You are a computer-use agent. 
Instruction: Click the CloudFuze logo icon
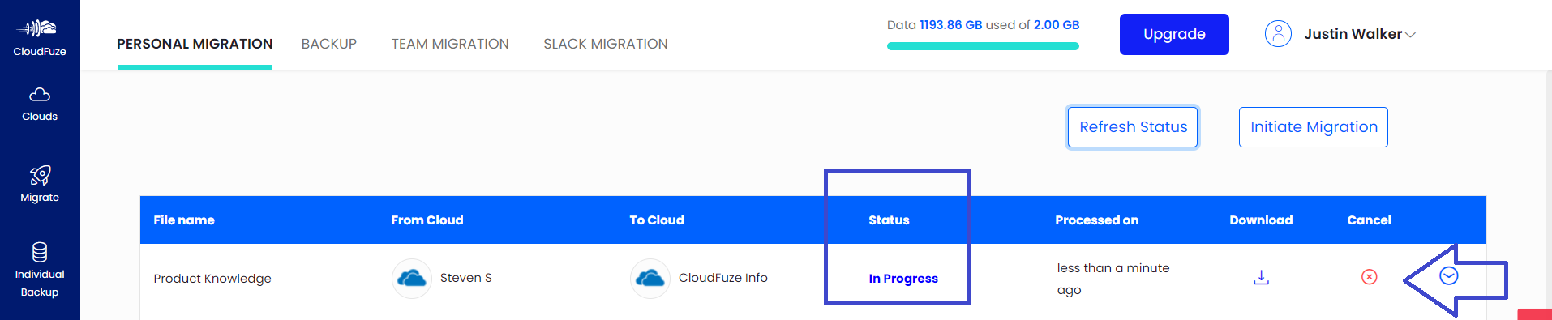[x=39, y=28]
